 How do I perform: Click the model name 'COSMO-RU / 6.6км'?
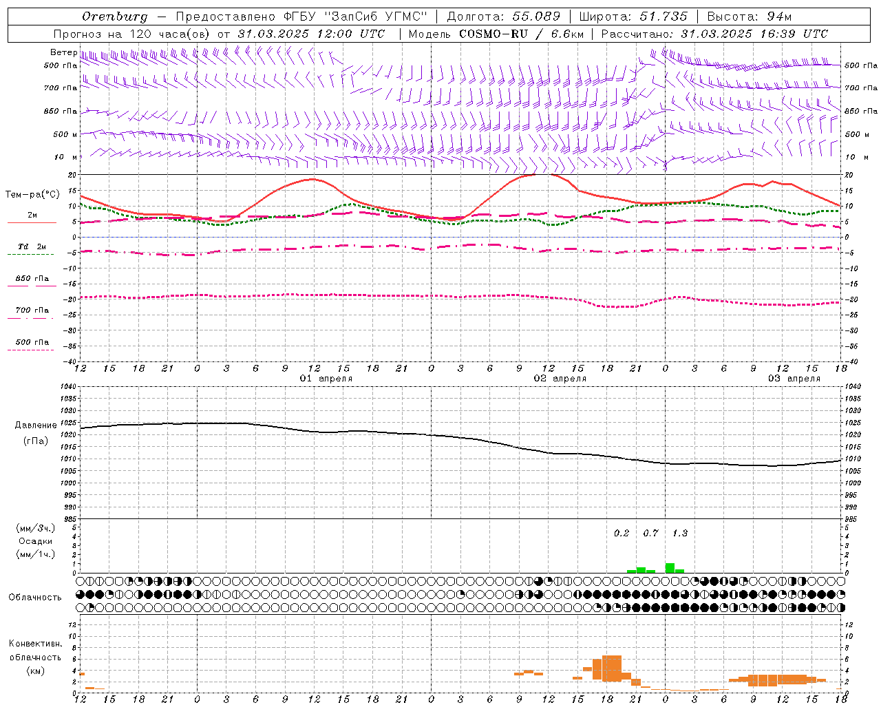[x=522, y=34]
